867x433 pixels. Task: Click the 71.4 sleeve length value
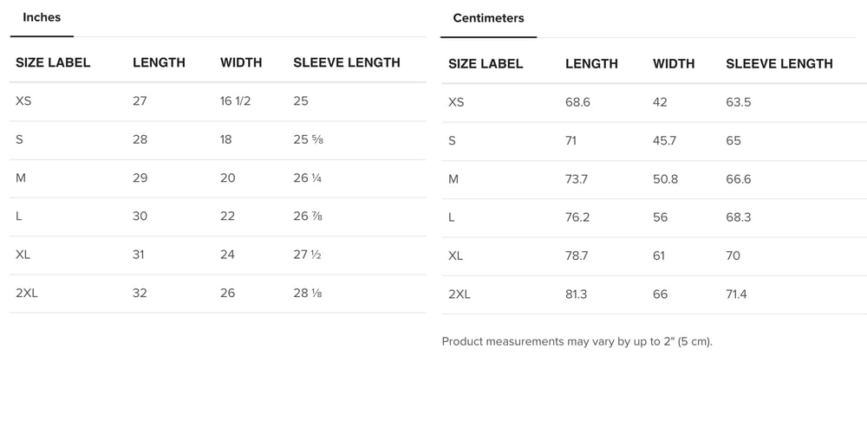[736, 294]
